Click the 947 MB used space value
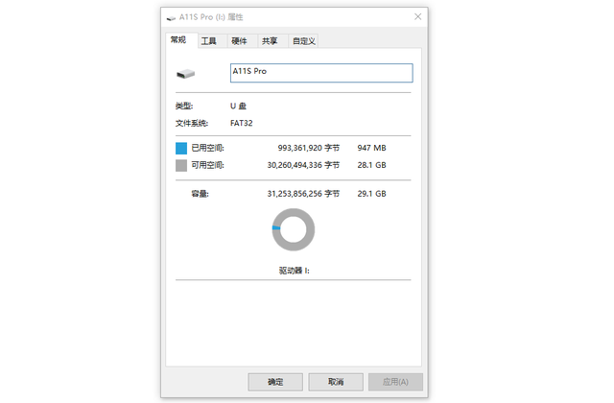614x403 pixels. (371, 148)
